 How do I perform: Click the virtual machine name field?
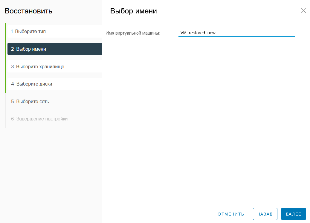[x=237, y=33]
